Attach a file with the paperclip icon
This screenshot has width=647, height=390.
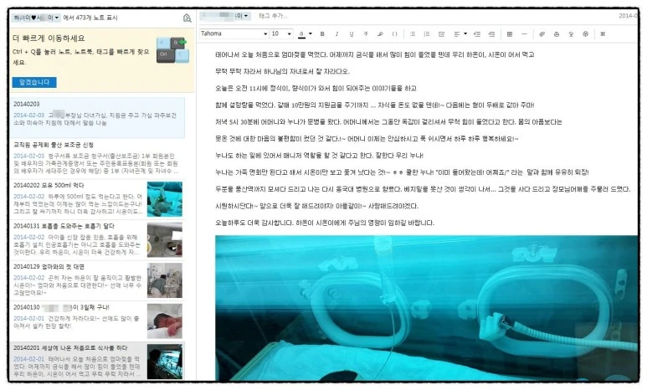542,33
